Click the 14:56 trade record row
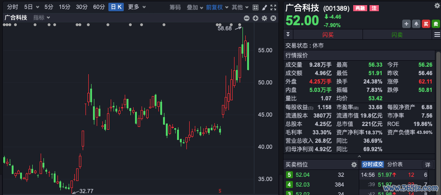Image resolution: width=441 pixels, height=195 pixels. point(394,175)
